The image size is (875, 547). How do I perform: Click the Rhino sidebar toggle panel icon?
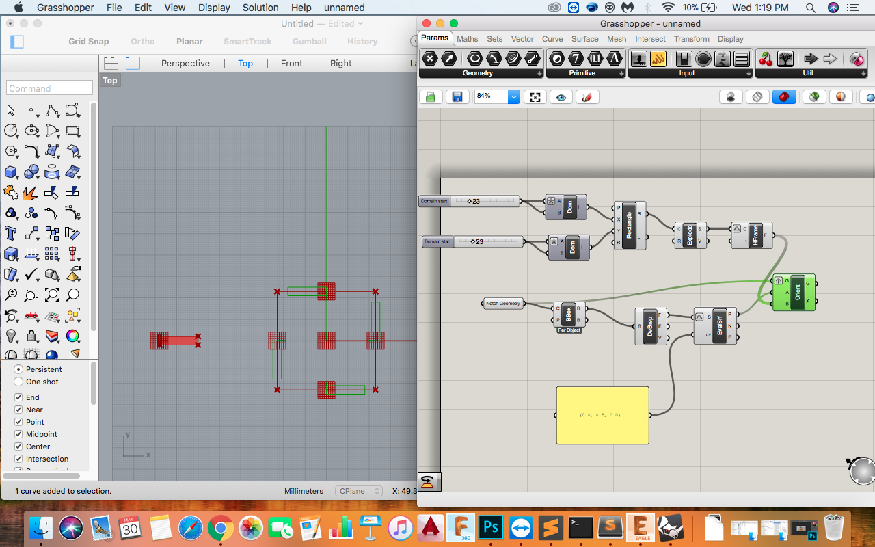point(17,42)
